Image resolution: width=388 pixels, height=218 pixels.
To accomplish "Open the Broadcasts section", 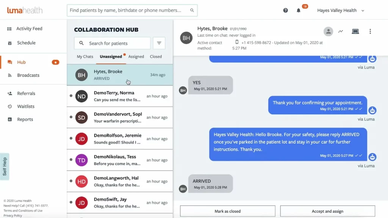I will tap(28, 75).
